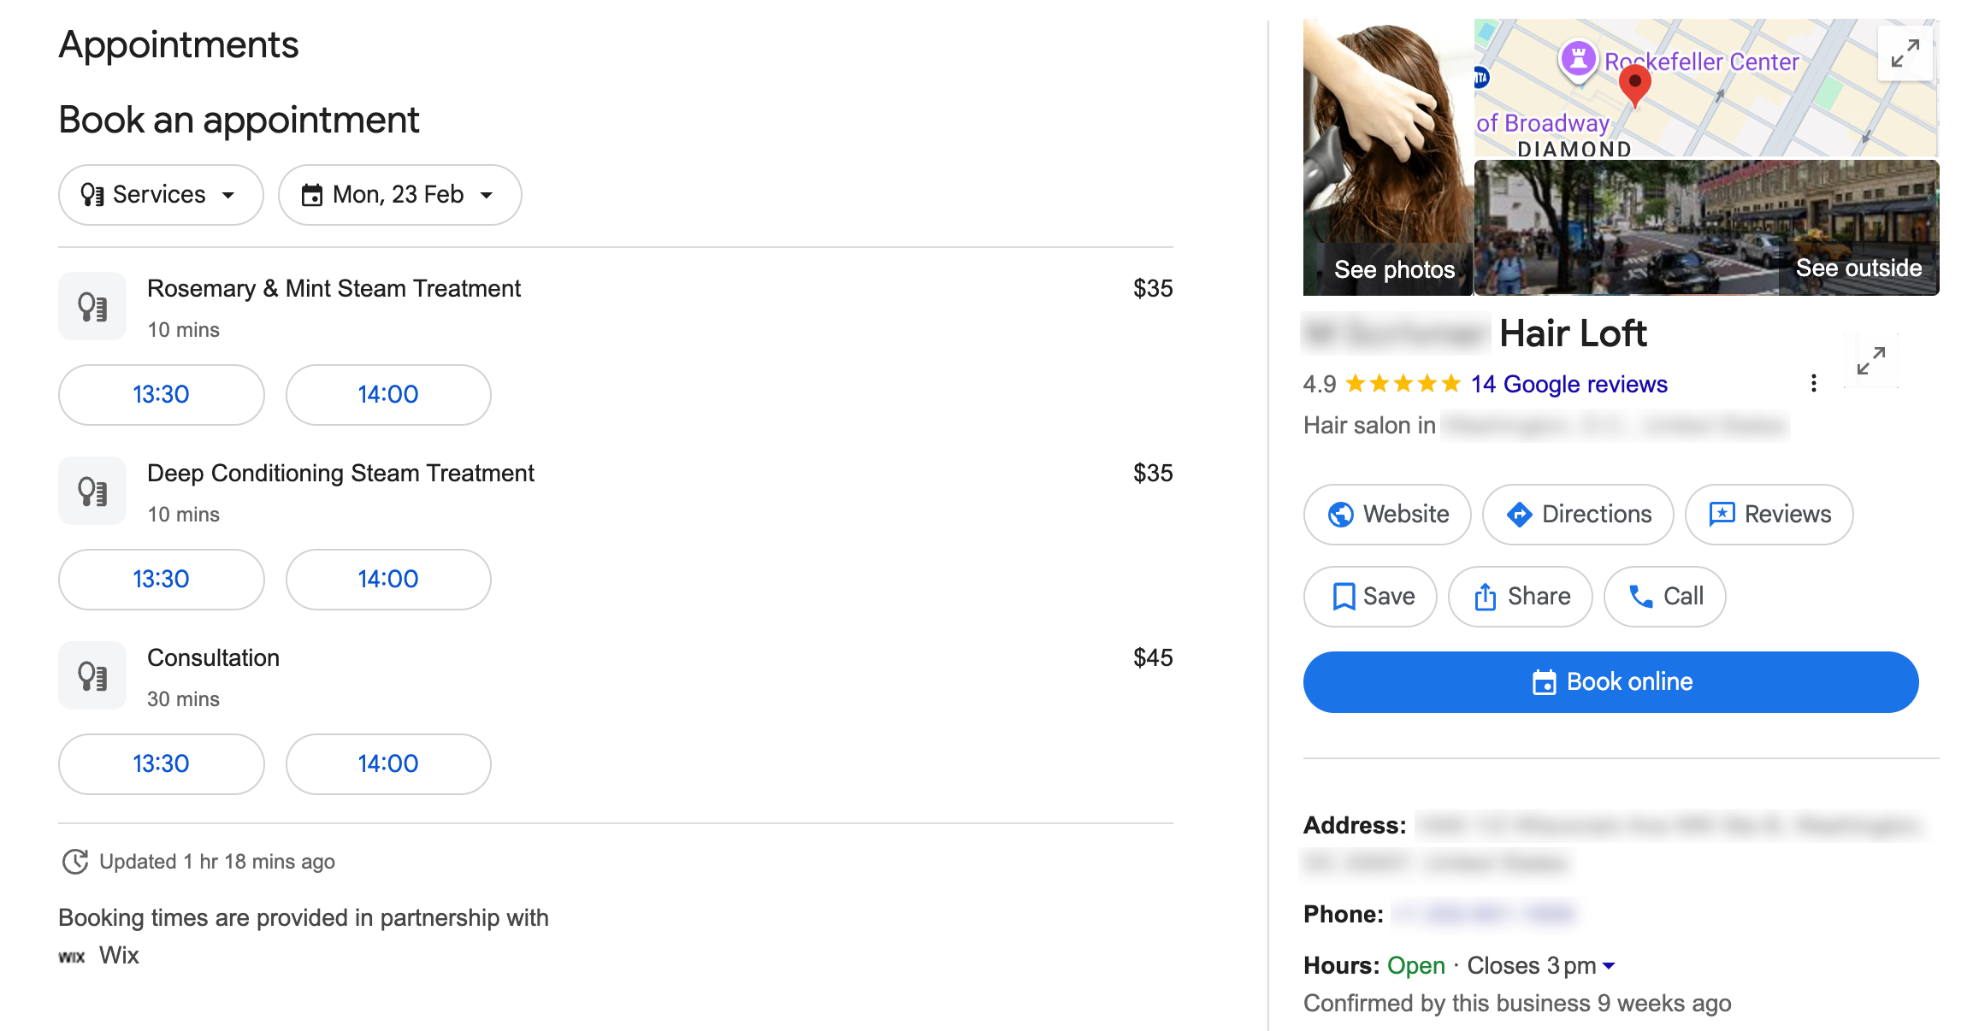Click the Wix logo
This screenshot has width=1979, height=1031.
click(x=73, y=955)
